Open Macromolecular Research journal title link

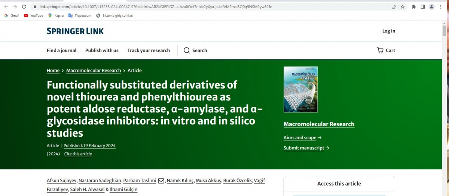[319, 124]
